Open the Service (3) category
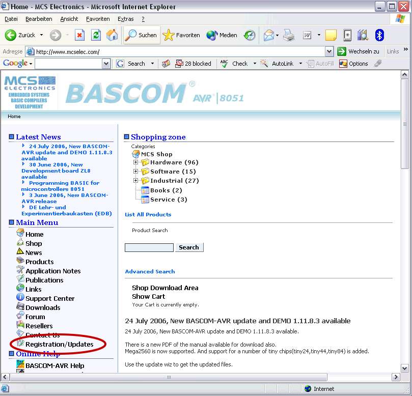 coord(169,200)
